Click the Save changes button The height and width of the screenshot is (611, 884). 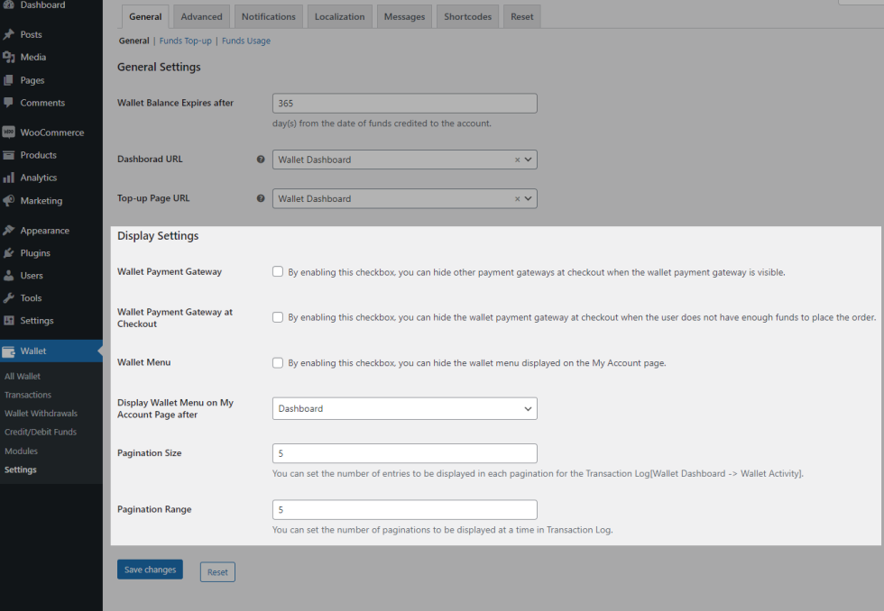pos(150,570)
